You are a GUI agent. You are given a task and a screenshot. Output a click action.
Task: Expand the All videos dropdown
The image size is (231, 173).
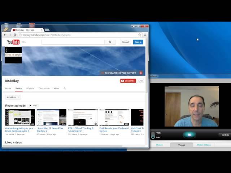point(13,97)
